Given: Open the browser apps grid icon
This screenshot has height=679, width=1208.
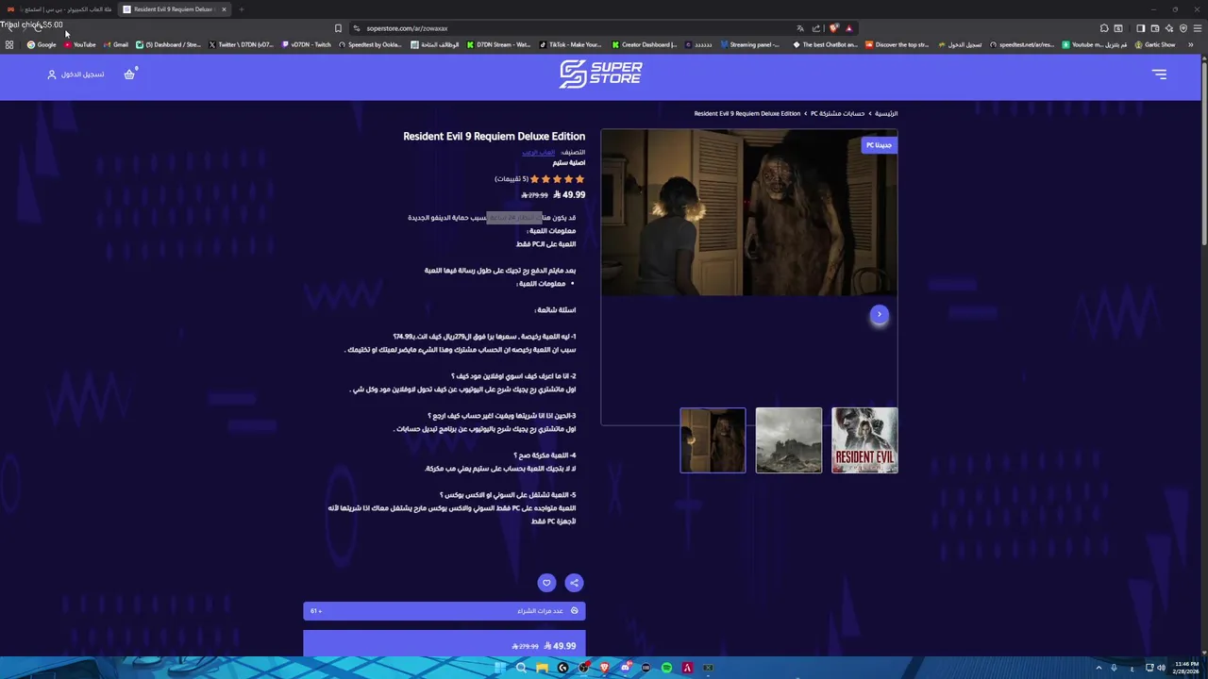Looking at the screenshot, I should [x=9, y=44].
